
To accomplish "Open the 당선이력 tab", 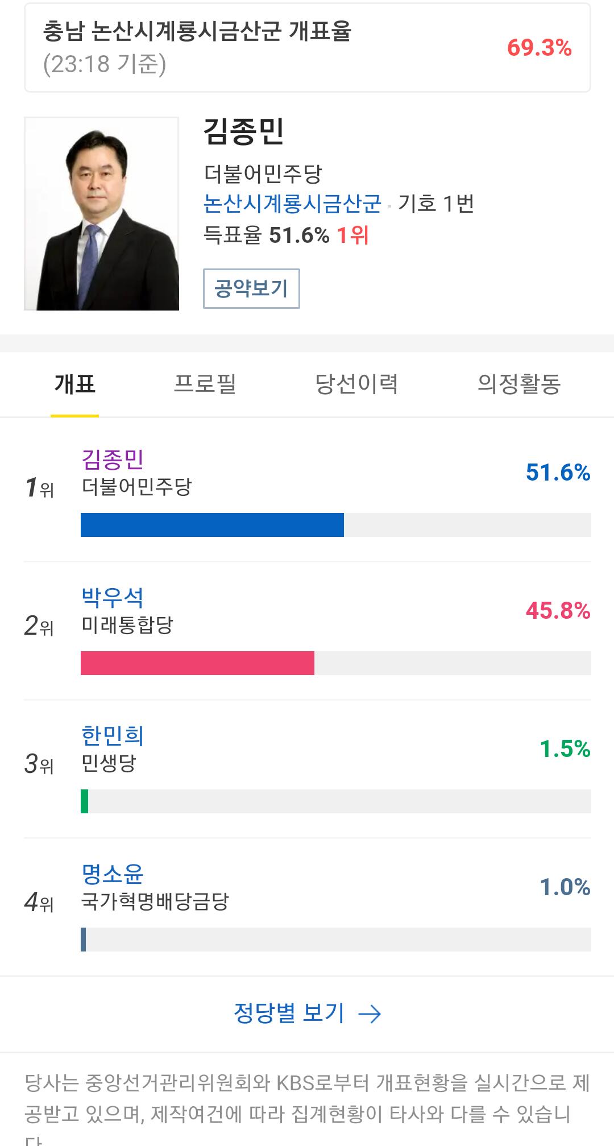I will pos(356,384).
